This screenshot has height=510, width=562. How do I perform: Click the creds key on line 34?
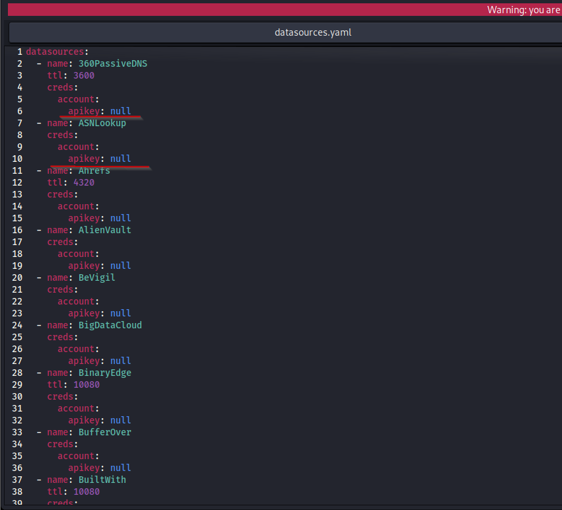[x=60, y=444]
